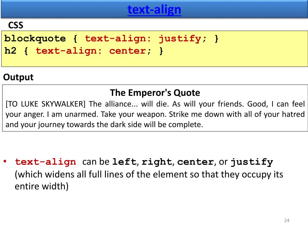Click '[TO LUKE SKYWALKER]' text in quote
The width and height of the screenshot is (308, 231).
(46, 104)
